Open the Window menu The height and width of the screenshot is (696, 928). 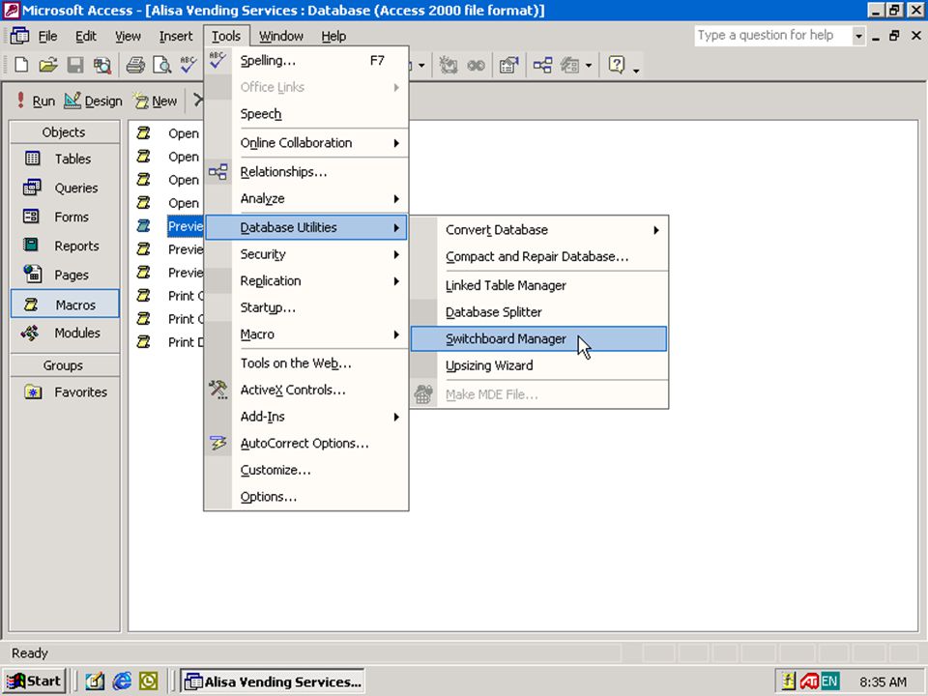[x=281, y=36]
